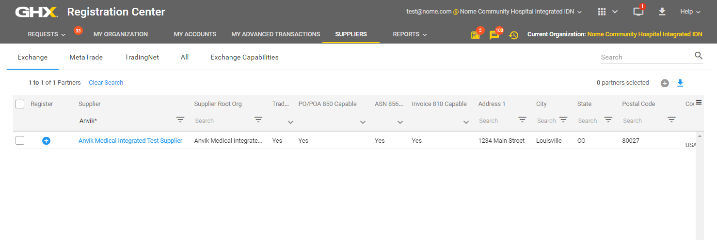Open My Advanced Transactions
The width and height of the screenshot is (717, 240).
[x=276, y=34]
